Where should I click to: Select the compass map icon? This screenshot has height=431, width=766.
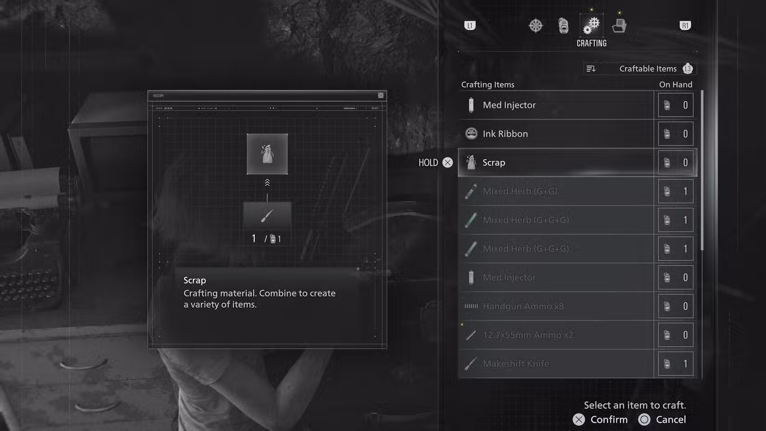535,26
